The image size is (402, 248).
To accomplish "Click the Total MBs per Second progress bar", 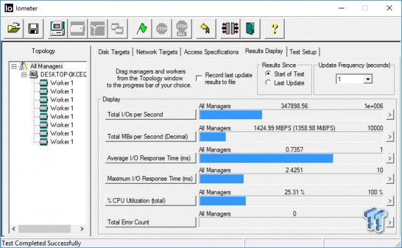I will coord(292,137).
